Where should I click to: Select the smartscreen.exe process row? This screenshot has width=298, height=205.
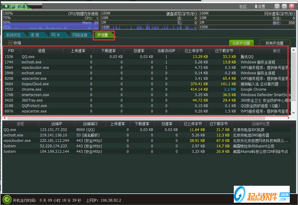(x=146, y=95)
